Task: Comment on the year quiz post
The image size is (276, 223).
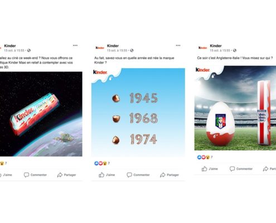Action: [x=138, y=175]
